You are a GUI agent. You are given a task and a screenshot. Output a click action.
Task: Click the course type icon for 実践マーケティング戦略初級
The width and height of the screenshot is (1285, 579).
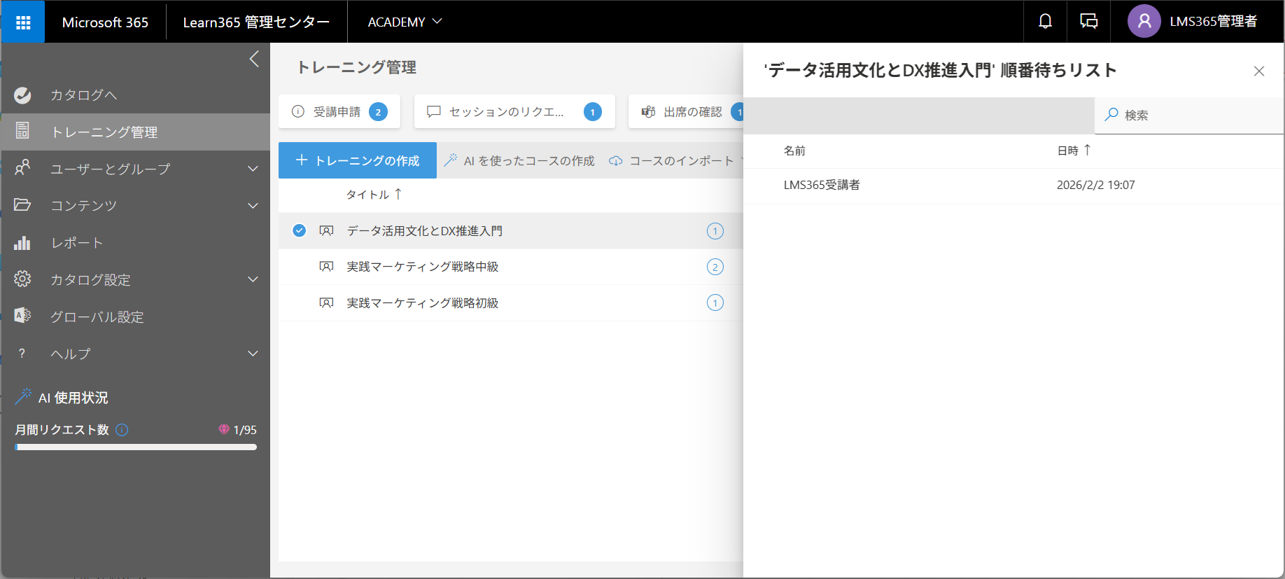point(326,302)
